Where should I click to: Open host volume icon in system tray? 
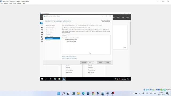(x=147, y=93)
